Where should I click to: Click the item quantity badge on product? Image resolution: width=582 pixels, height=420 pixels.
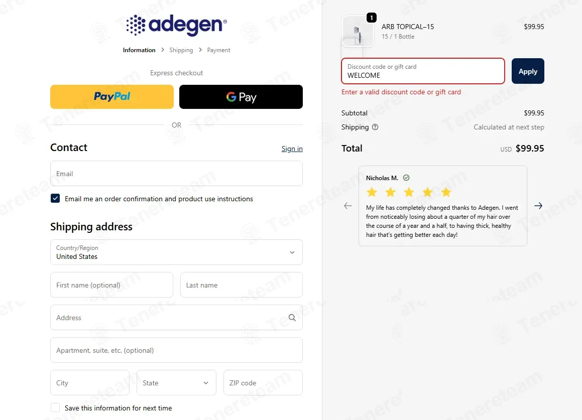click(372, 18)
